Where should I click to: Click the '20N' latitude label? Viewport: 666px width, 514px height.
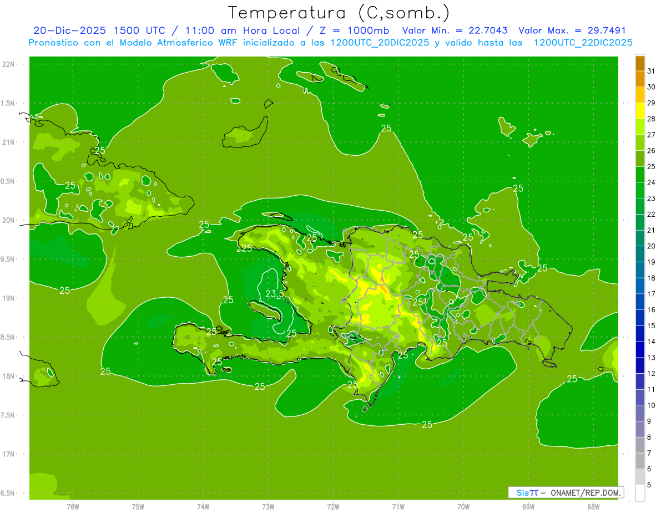[x=8, y=220]
